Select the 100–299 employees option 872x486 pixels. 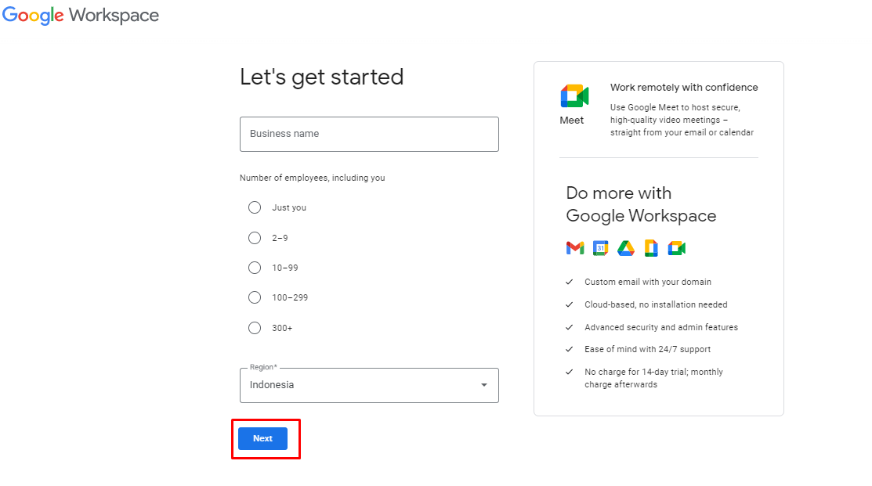click(255, 297)
